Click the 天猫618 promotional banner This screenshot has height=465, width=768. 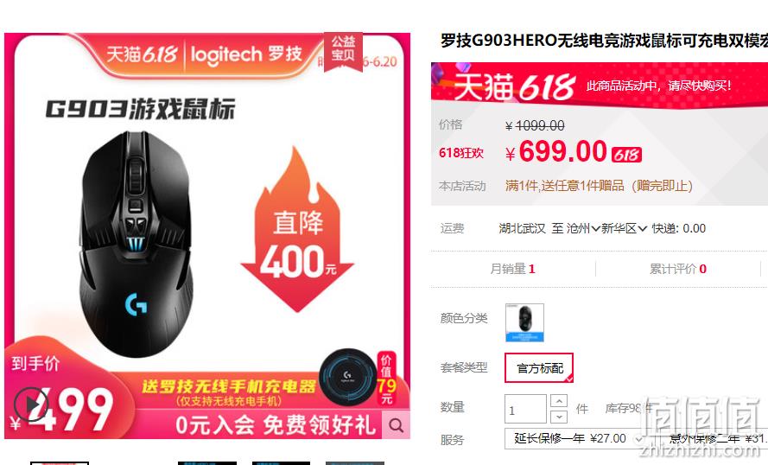click(x=600, y=86)
